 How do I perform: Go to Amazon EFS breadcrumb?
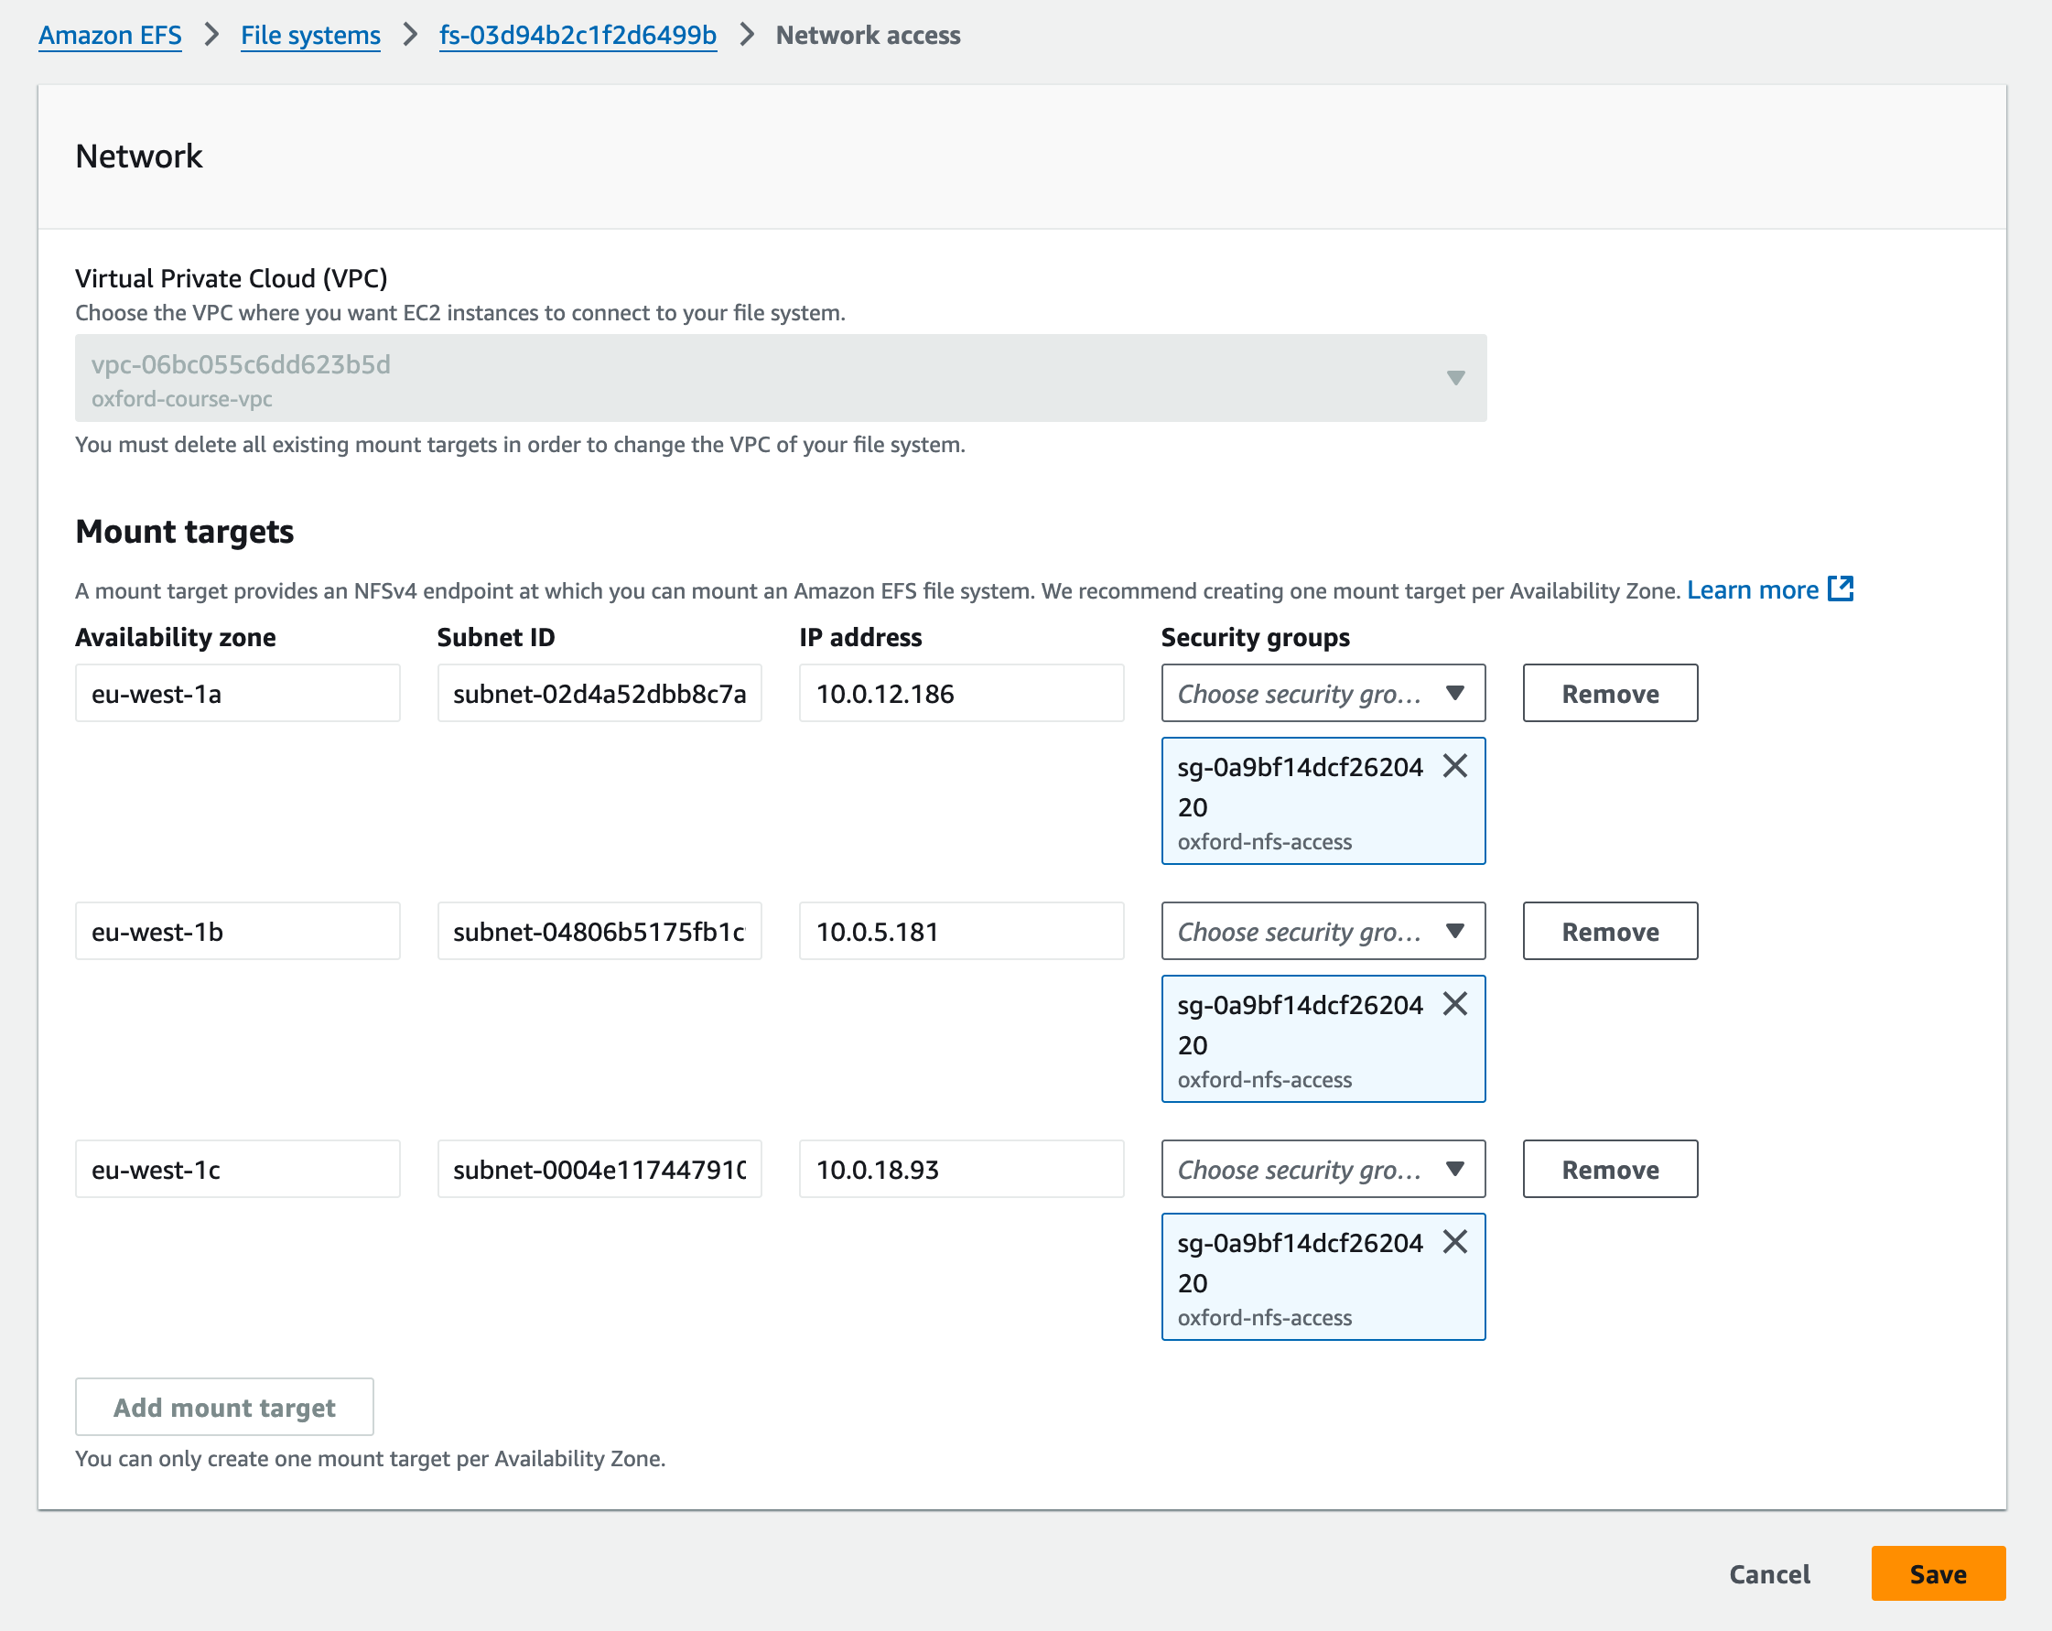110,35
